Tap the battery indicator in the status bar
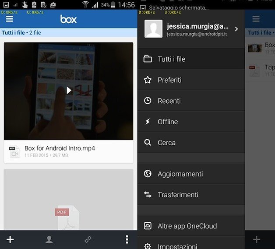 point(113,4)
